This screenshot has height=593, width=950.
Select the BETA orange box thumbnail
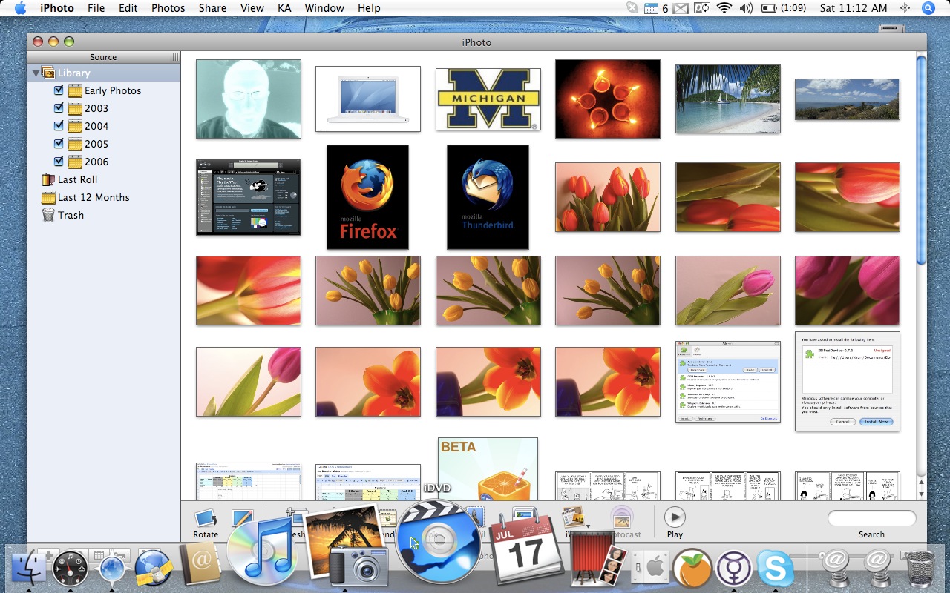488,468
